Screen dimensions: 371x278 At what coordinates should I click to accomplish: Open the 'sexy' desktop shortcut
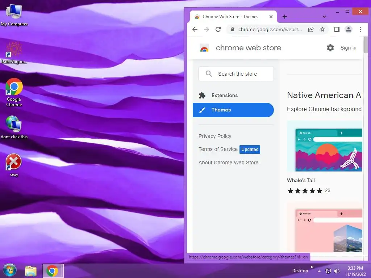14,165
